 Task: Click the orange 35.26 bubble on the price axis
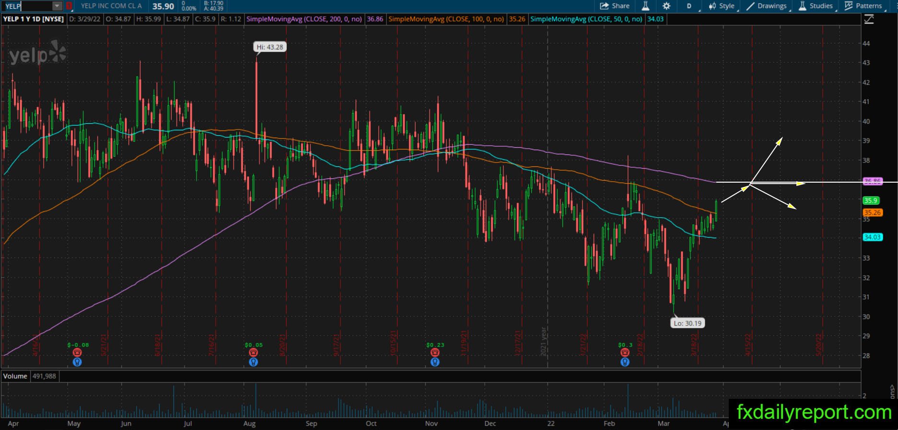point(873,212)
